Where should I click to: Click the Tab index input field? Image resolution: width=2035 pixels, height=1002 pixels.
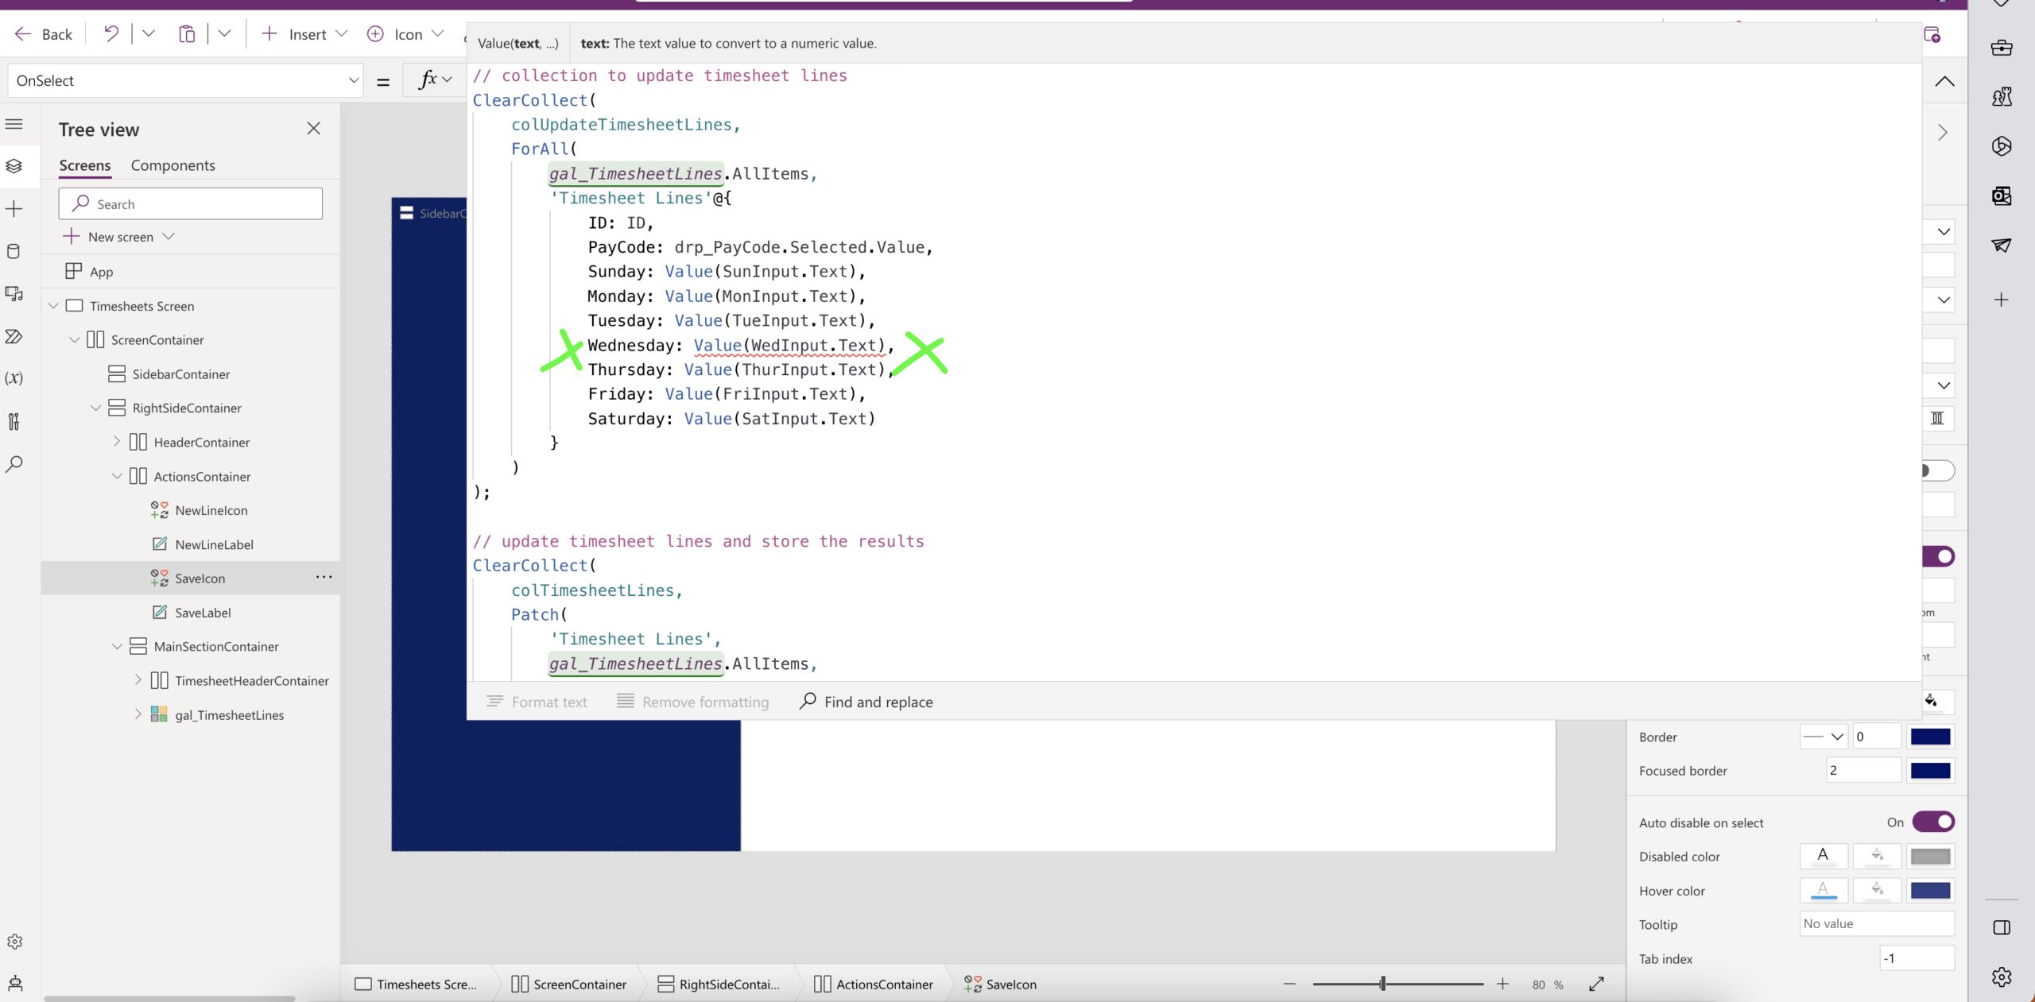pos(1917,958)
